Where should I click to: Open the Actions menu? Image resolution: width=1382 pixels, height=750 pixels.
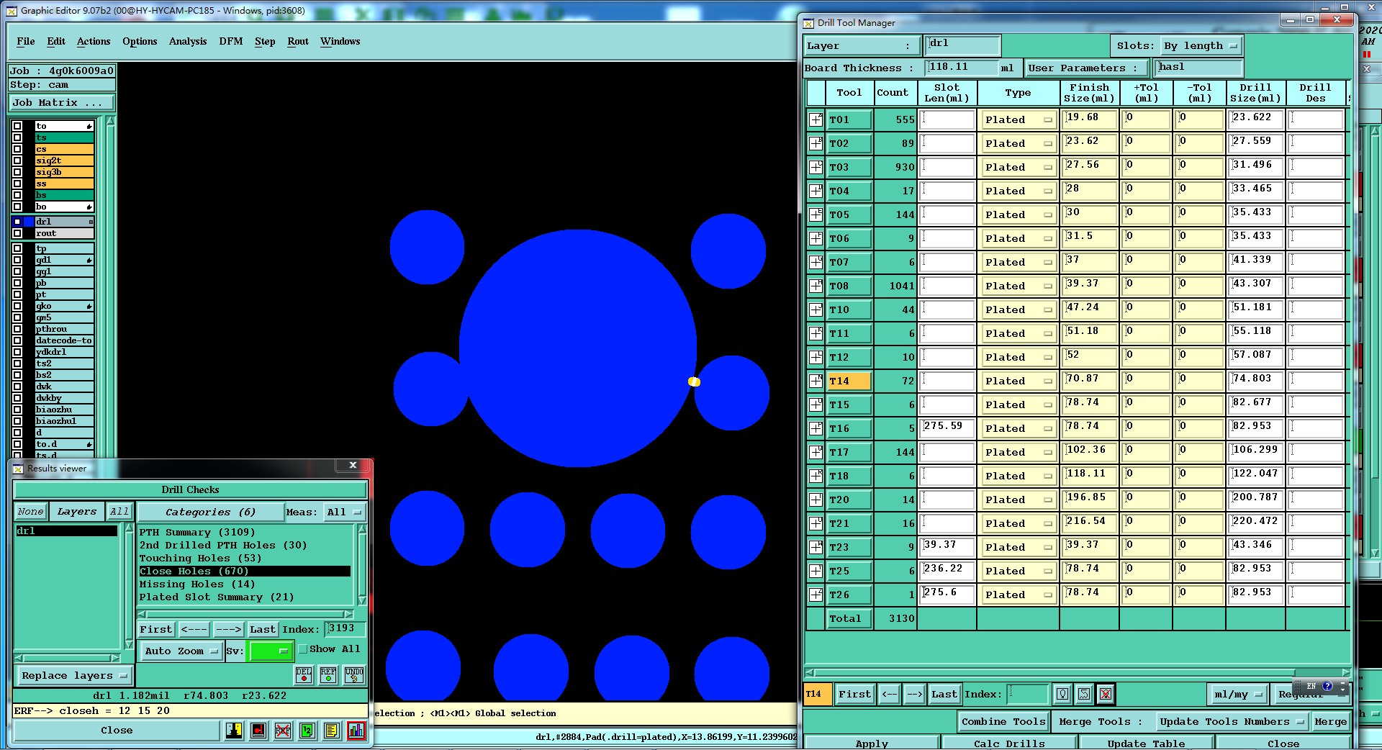tap(94, 41)
